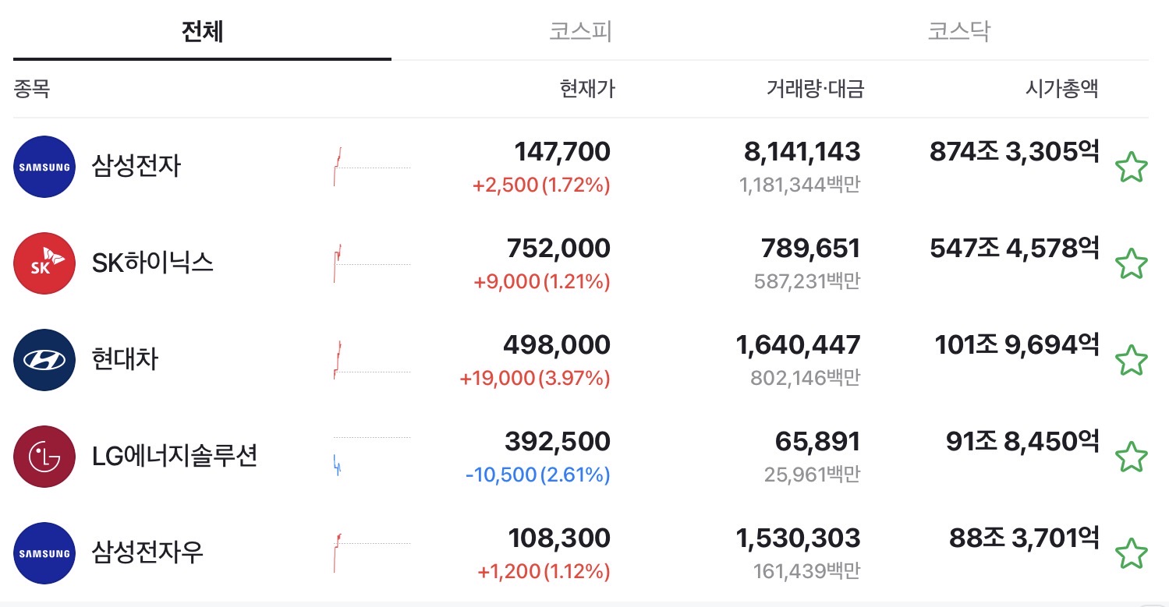Click the 거래량·대금 column header
The height and width of the screenshot is (607, 1169).
[x=815, y=89]
